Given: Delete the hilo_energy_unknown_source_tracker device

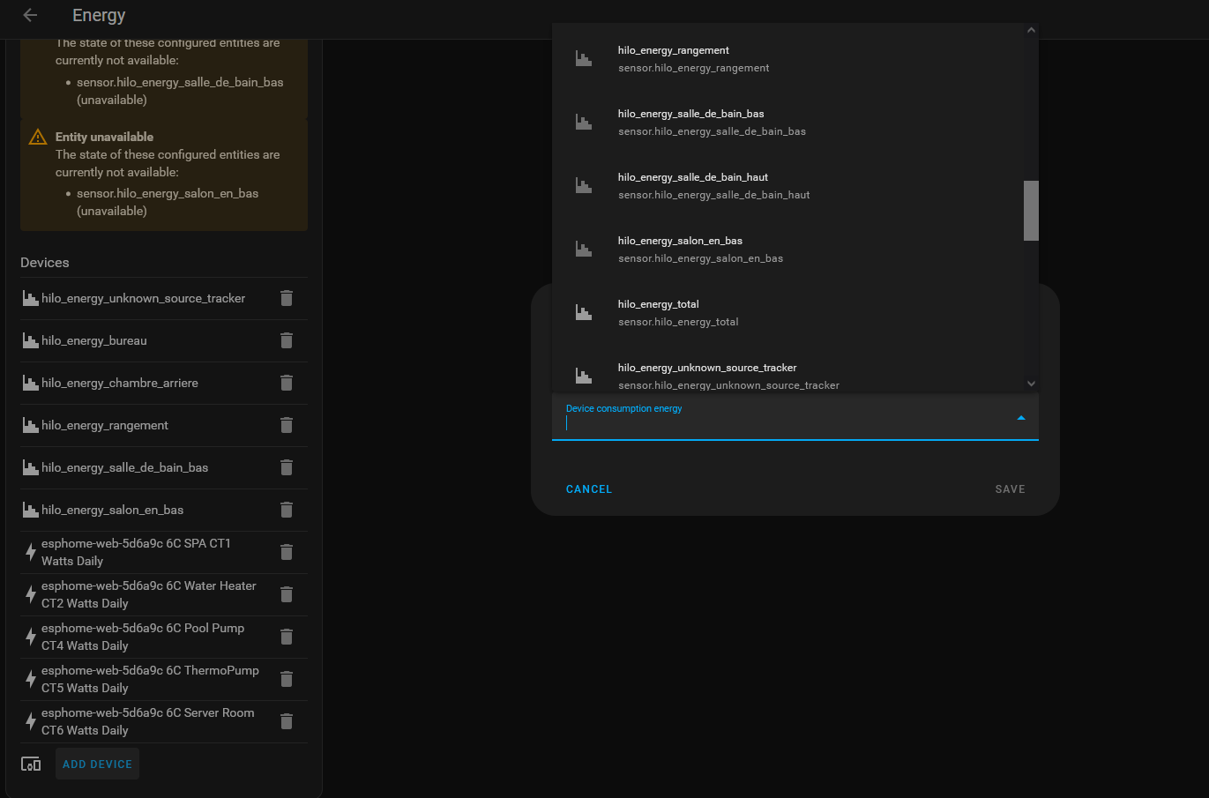Looking at the screenshot, I should 286,298.
